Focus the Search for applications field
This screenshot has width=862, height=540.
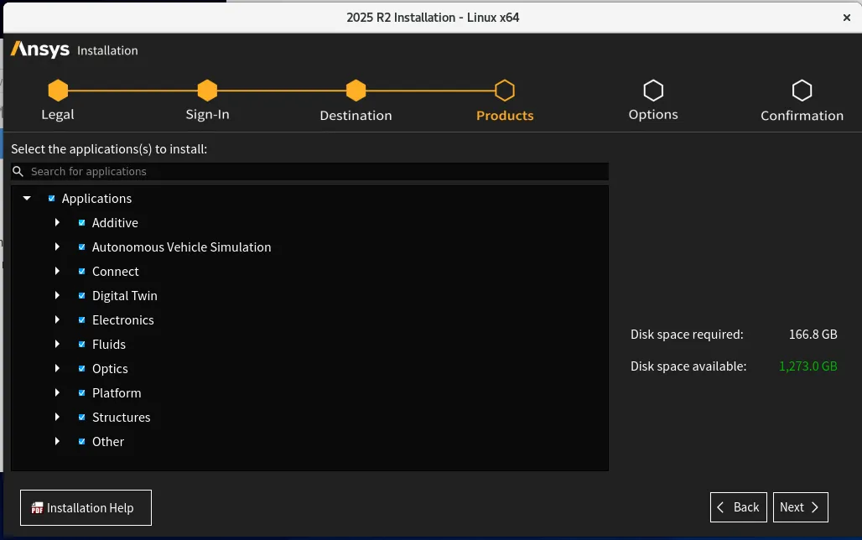coord(309,172)
